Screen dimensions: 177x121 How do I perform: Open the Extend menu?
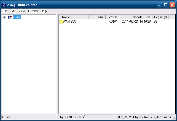[x=33, y=11]
